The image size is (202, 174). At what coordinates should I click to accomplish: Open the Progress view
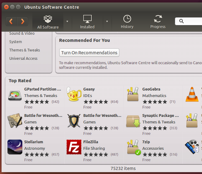pyautogui.click(x=158, y=22)
